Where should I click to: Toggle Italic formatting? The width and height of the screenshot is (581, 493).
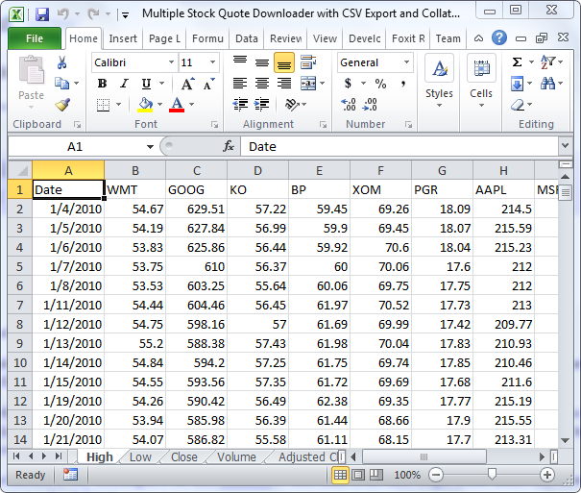124,84
